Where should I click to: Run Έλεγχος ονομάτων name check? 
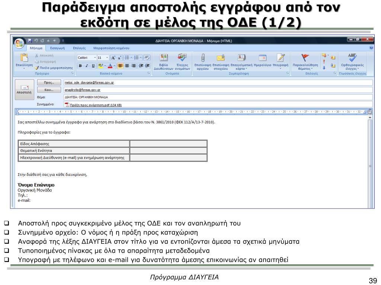coord(182,62)
